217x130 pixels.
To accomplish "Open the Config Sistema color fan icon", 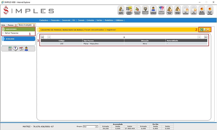I will pos(162,10).
